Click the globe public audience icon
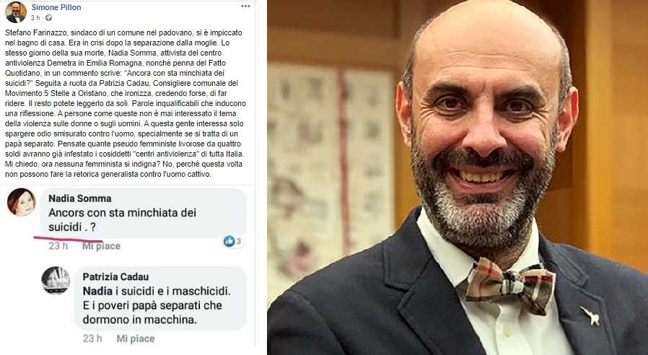This screenshot has height=355, width=648. pyautogui.click(x=48, y=18)
